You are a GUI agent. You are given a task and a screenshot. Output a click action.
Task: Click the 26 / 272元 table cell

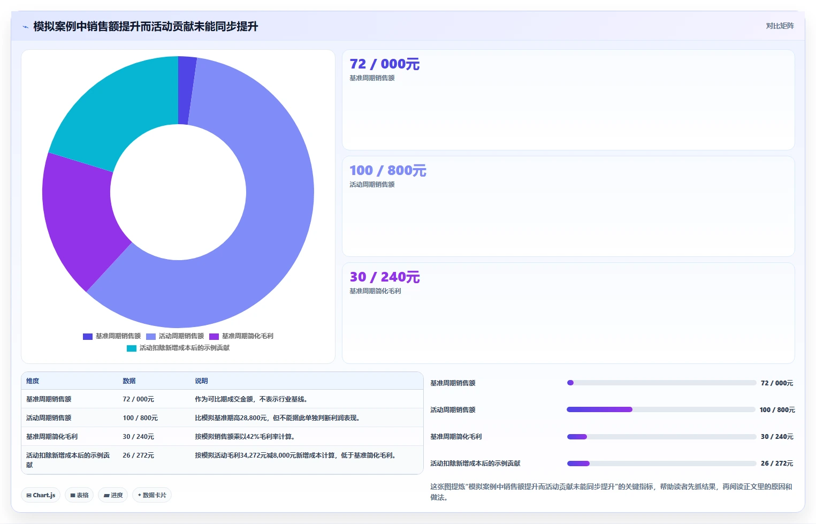tap(138, 455)
